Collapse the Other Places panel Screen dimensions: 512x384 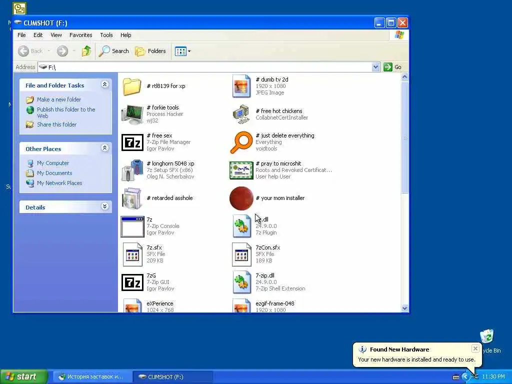[105, 148]
